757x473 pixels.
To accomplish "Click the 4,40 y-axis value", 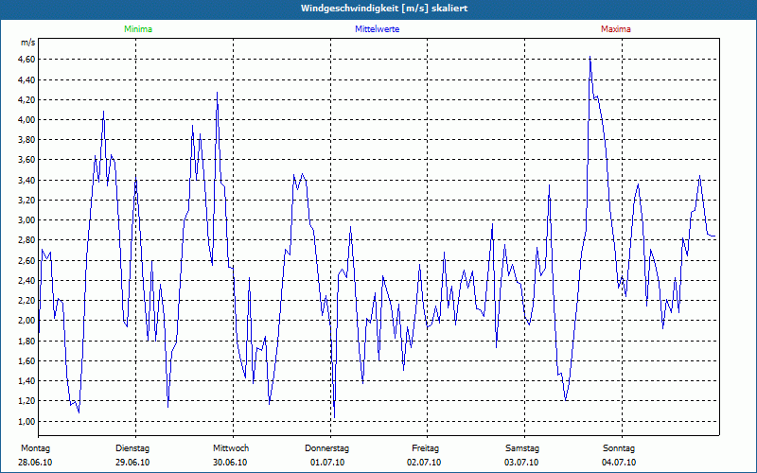I will pos(26,79).
